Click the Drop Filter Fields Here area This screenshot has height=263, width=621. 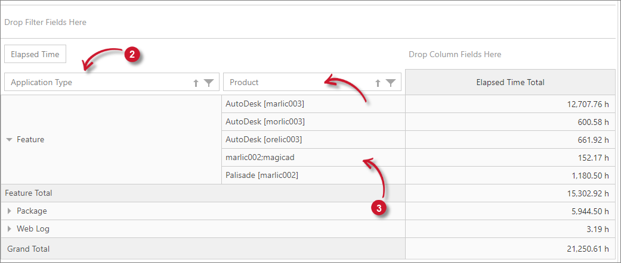45,22
